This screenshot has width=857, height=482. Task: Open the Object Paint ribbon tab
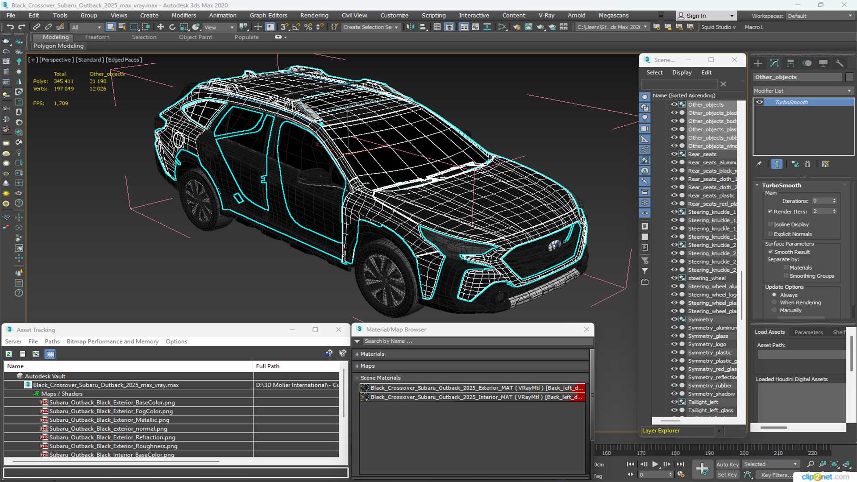(x=196, y=37)
